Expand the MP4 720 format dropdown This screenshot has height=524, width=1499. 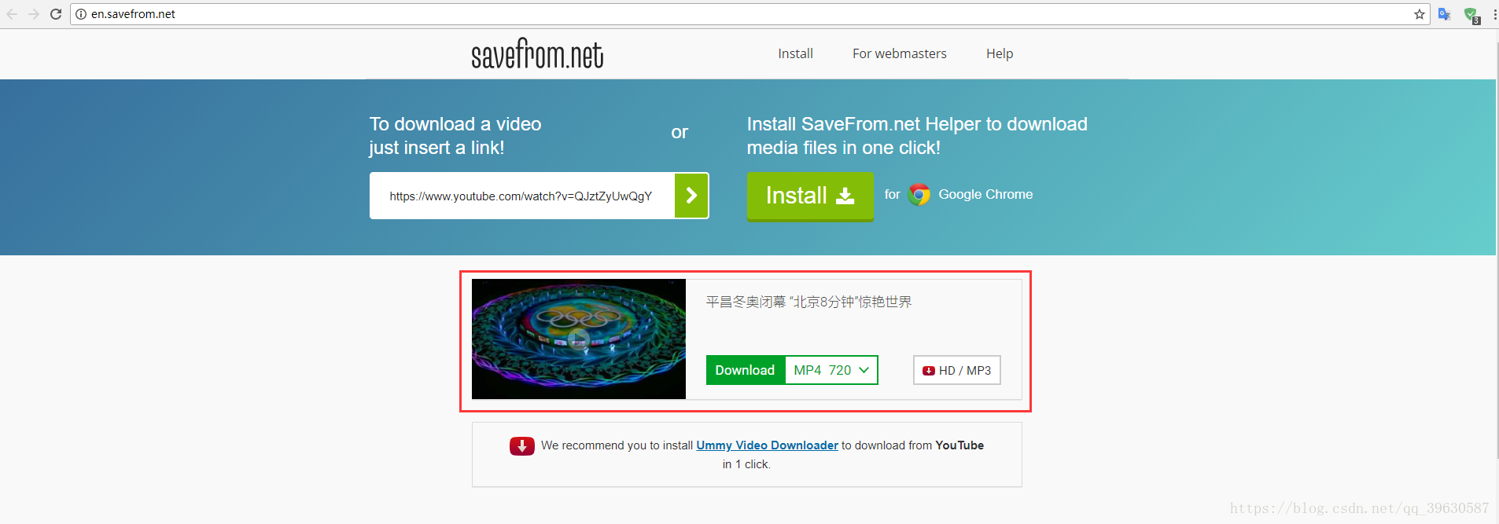tap(831, 370)
